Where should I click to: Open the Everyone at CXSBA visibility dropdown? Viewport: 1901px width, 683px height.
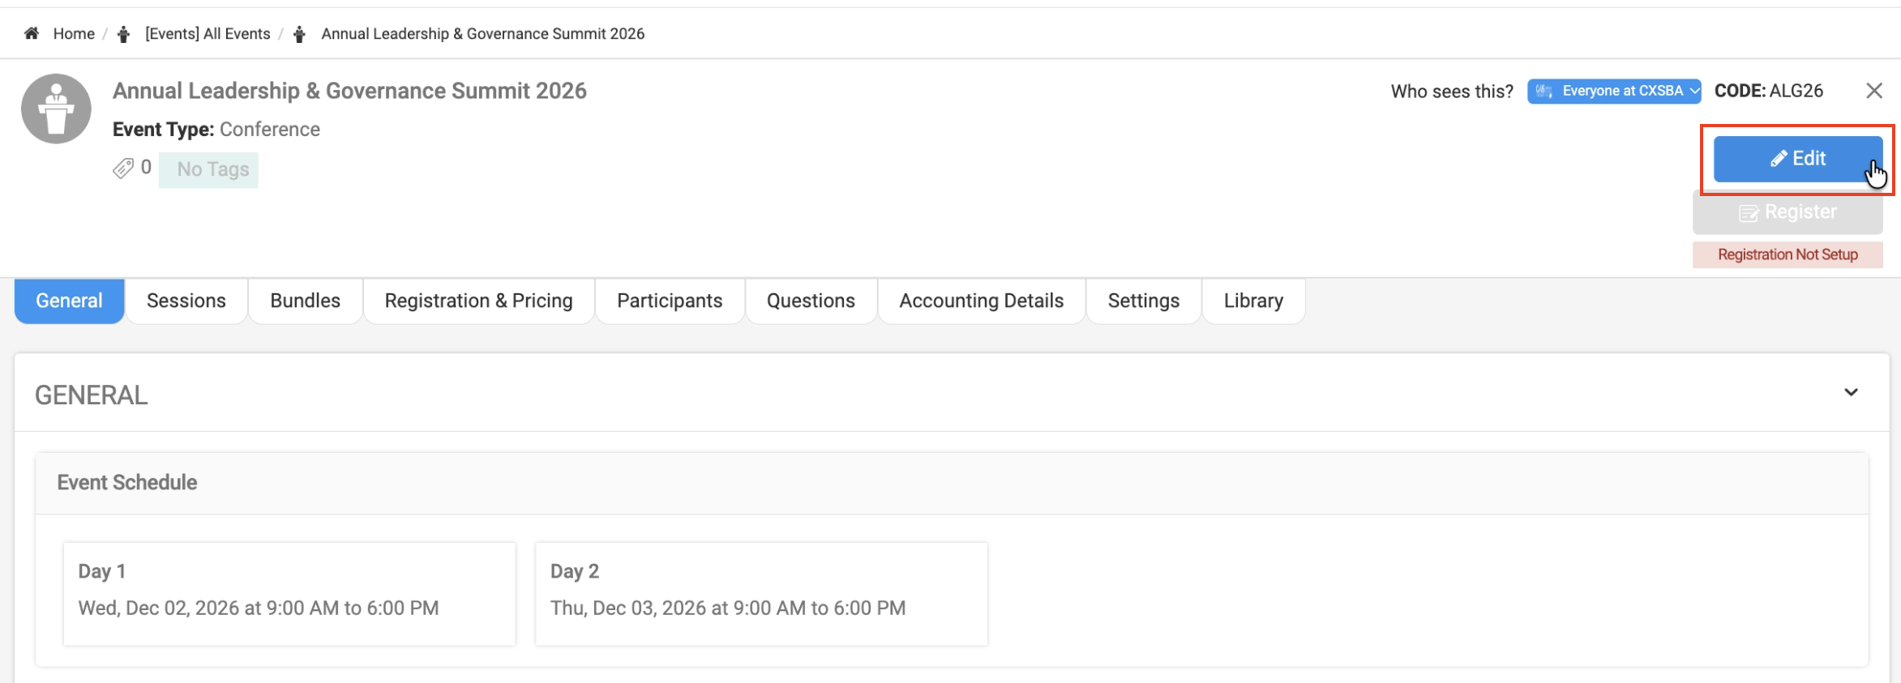click(x=1613, y=91)
